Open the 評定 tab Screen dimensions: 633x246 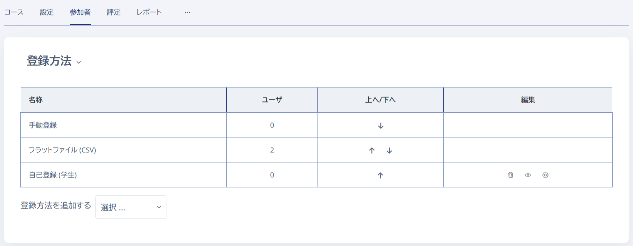(113, 12)
